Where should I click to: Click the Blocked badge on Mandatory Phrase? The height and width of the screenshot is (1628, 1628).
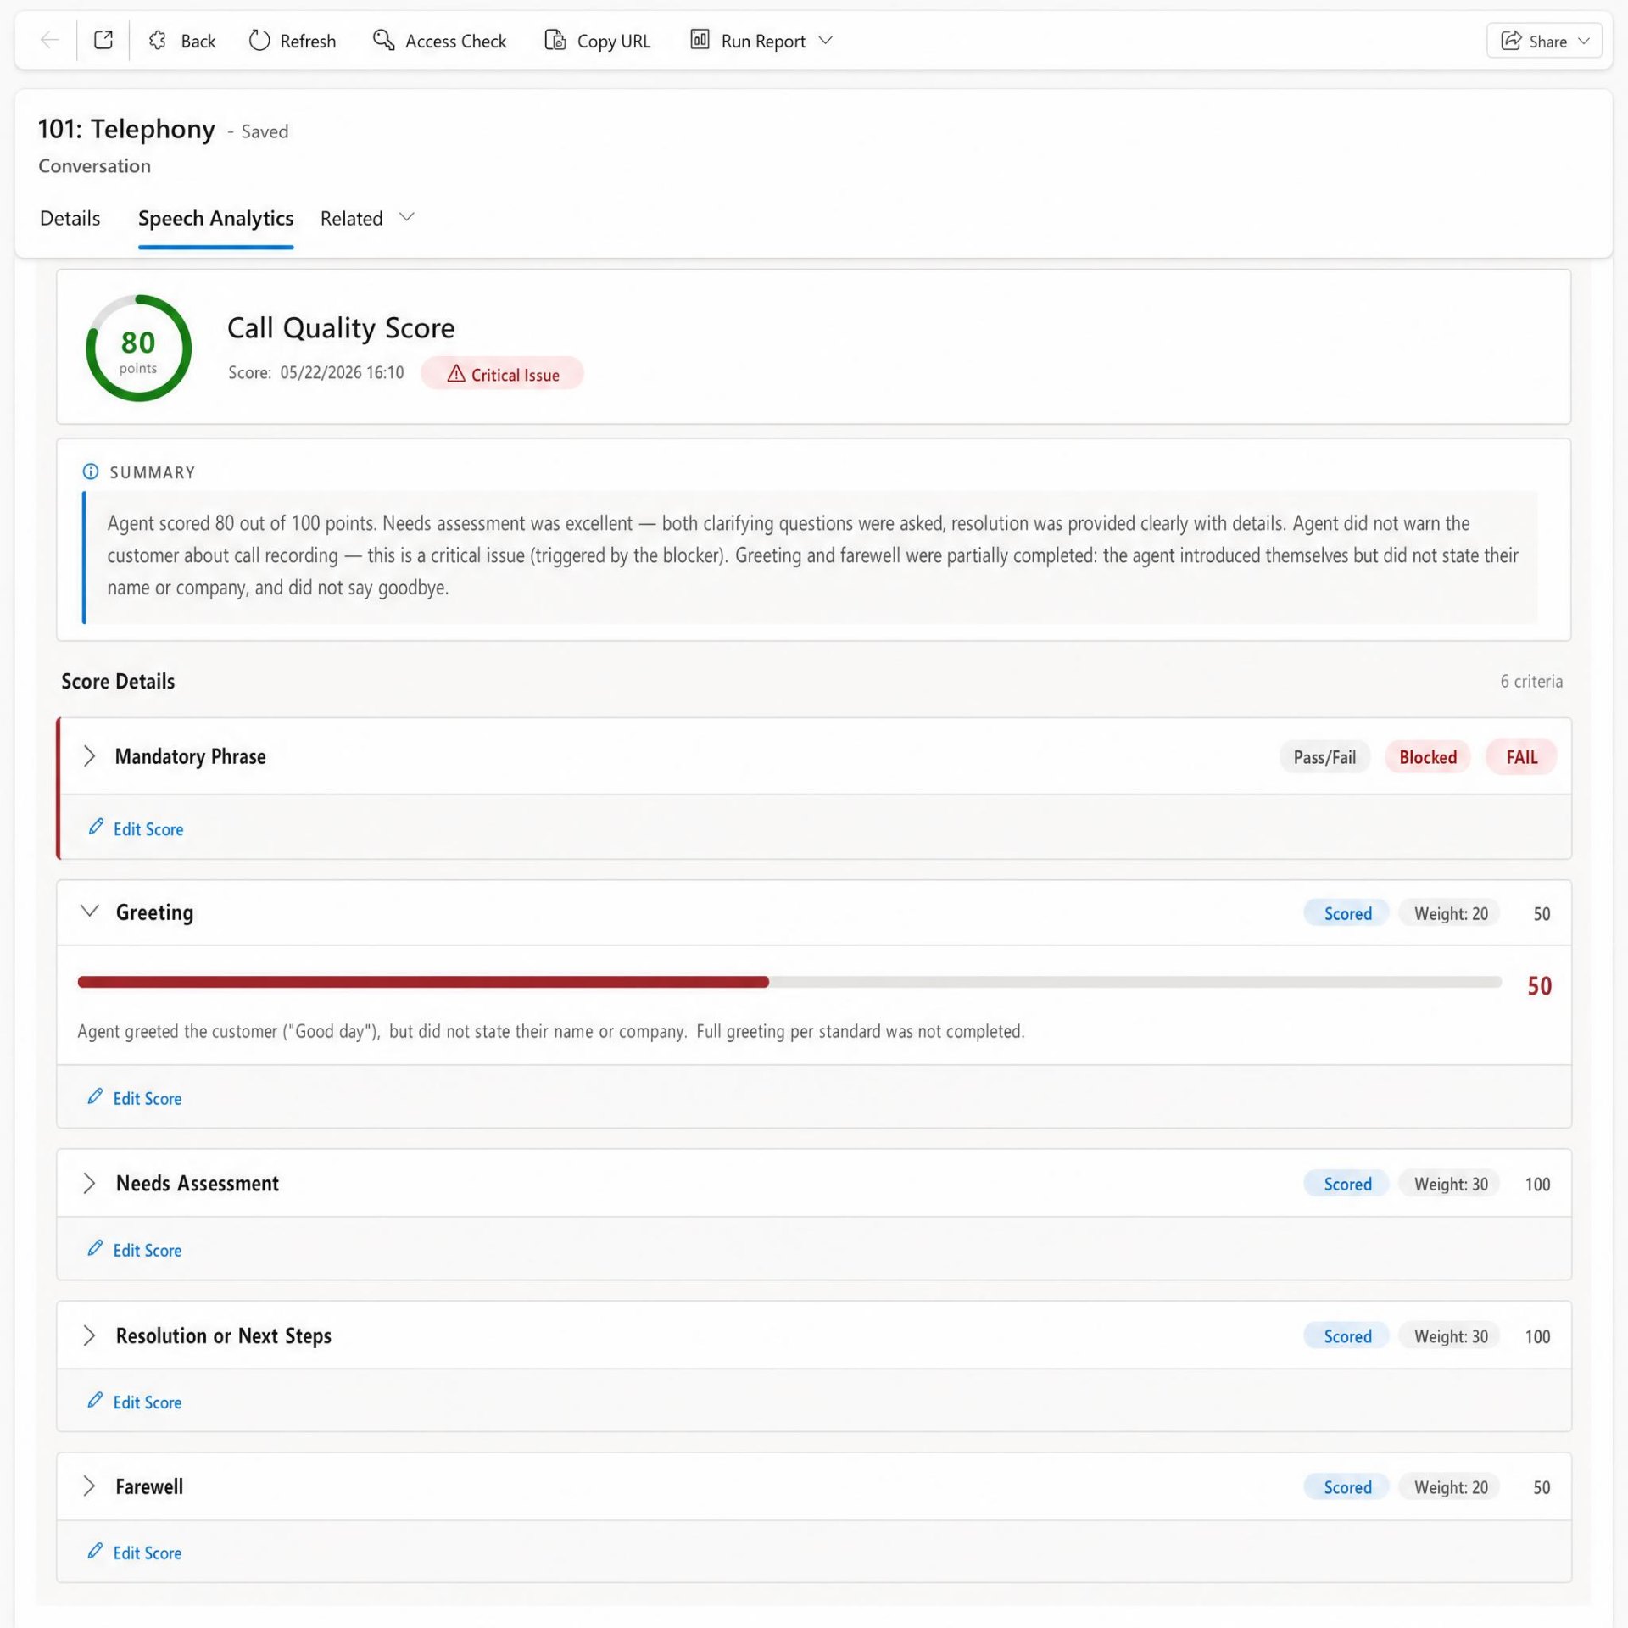point(1428,757)
